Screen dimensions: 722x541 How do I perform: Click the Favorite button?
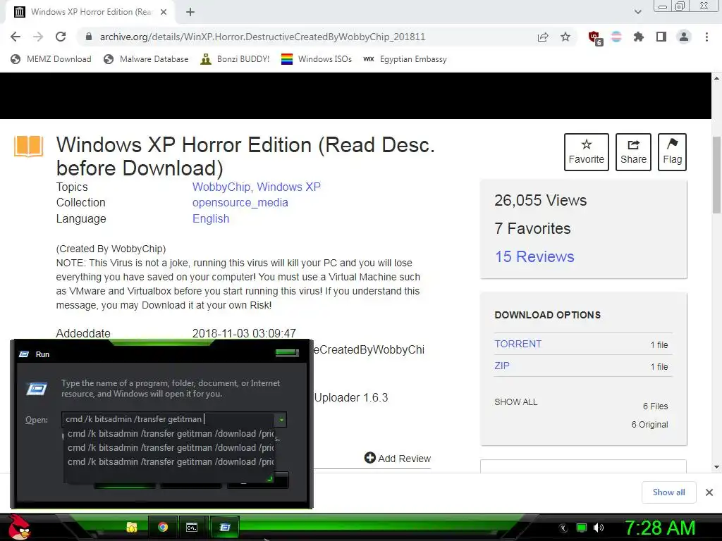point(586,152)
